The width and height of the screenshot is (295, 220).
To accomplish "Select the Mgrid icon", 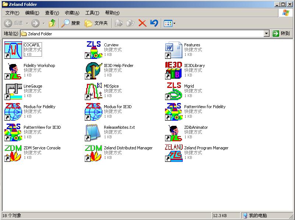I will (174, 91).
